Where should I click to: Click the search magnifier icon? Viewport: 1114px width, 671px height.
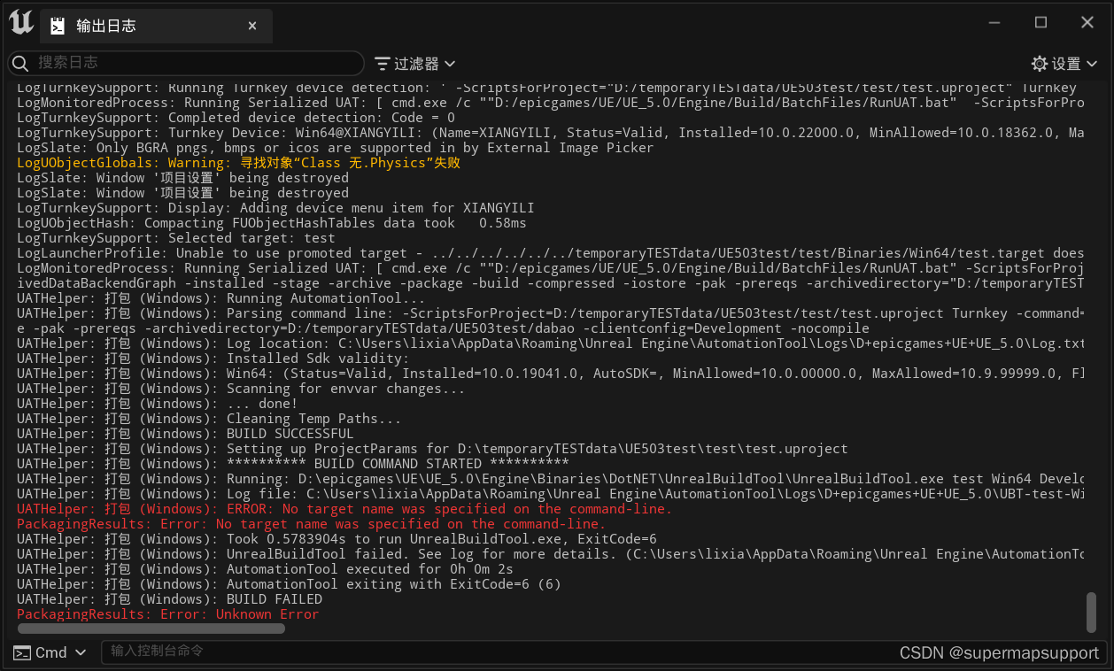[x=19, y=63]
